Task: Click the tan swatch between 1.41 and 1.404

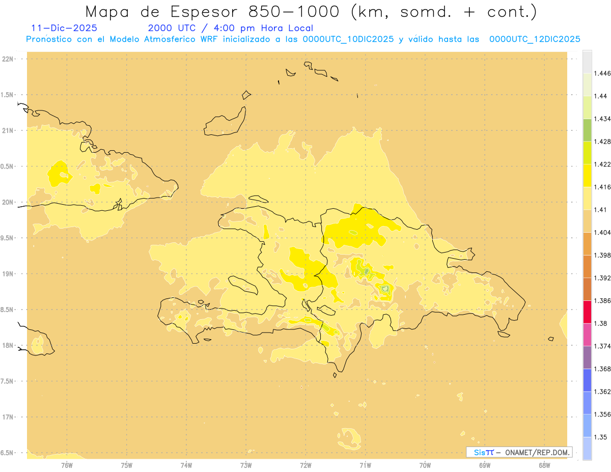Action: 587,220
